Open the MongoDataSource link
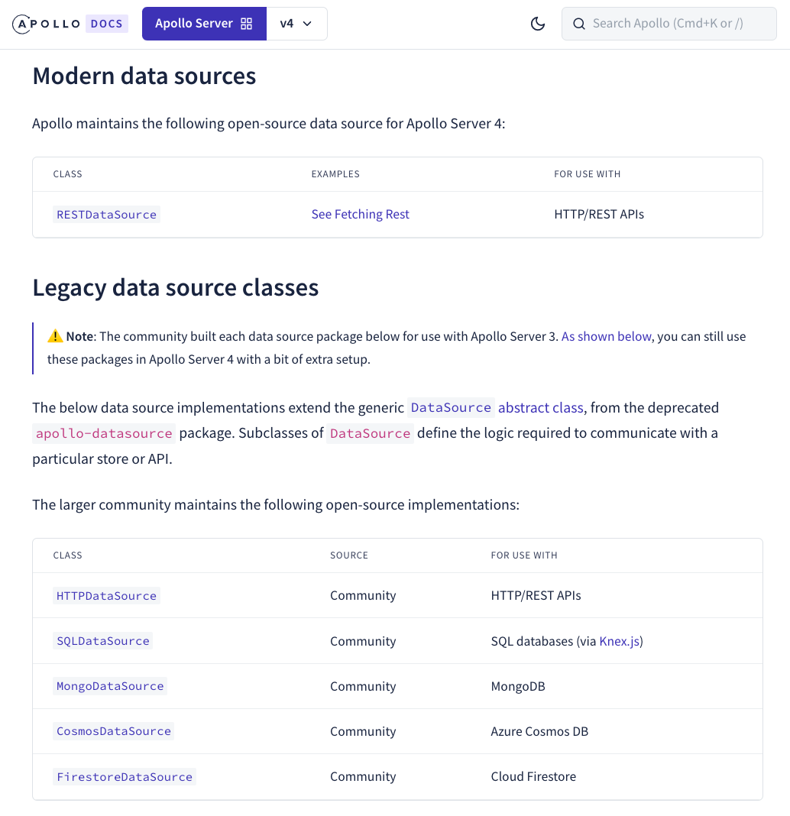 pyautogui.click(x=110, y=686)
